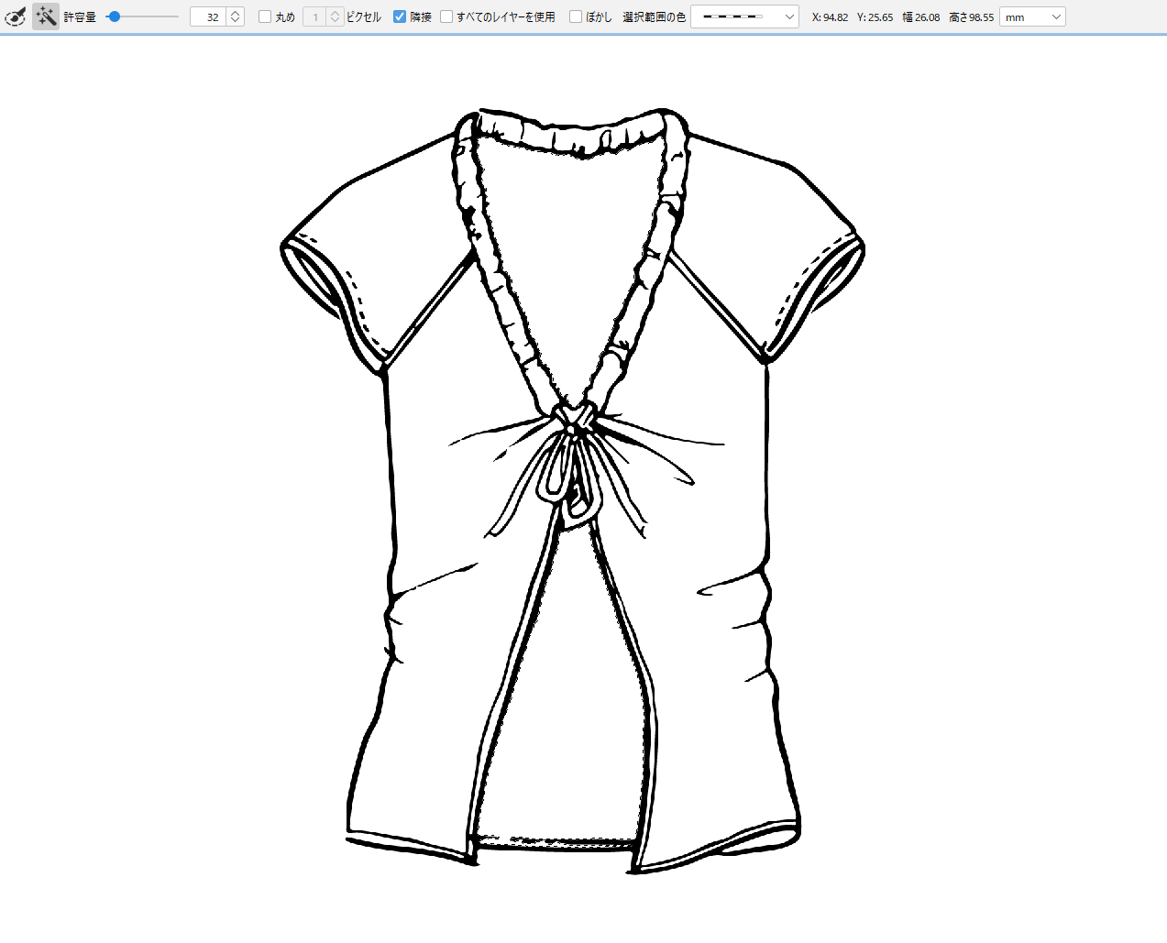1167x943 pixels.
Task: Click the X: 94.82 coordinate readout
Action: 830,16
